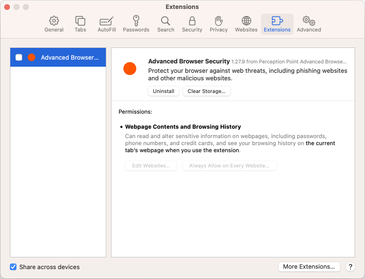Open the Tabs preferences pane

click(x=80, y=24)
